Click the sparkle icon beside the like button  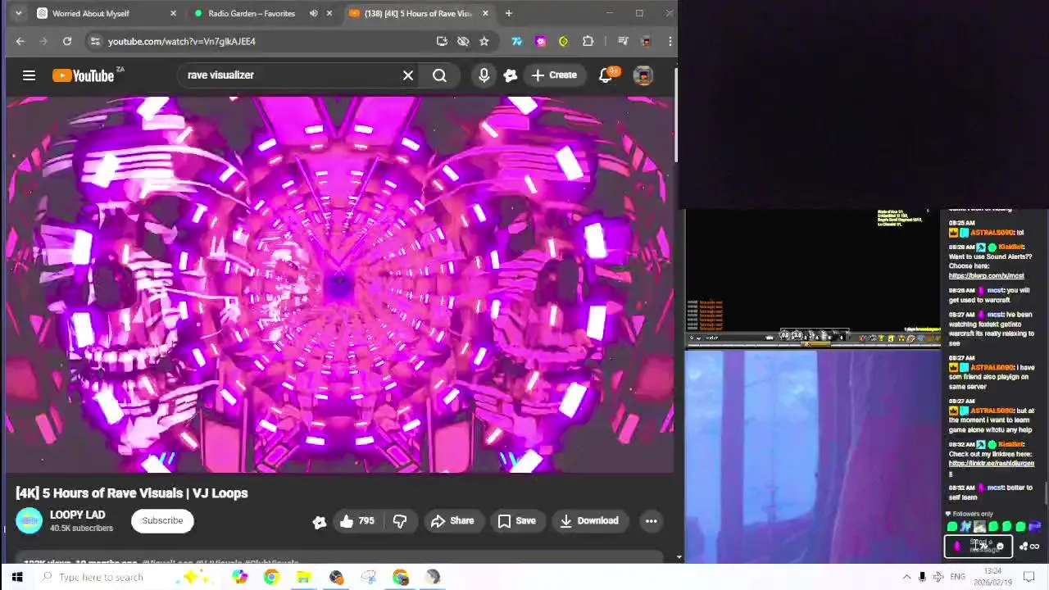[x=320, y=522]
